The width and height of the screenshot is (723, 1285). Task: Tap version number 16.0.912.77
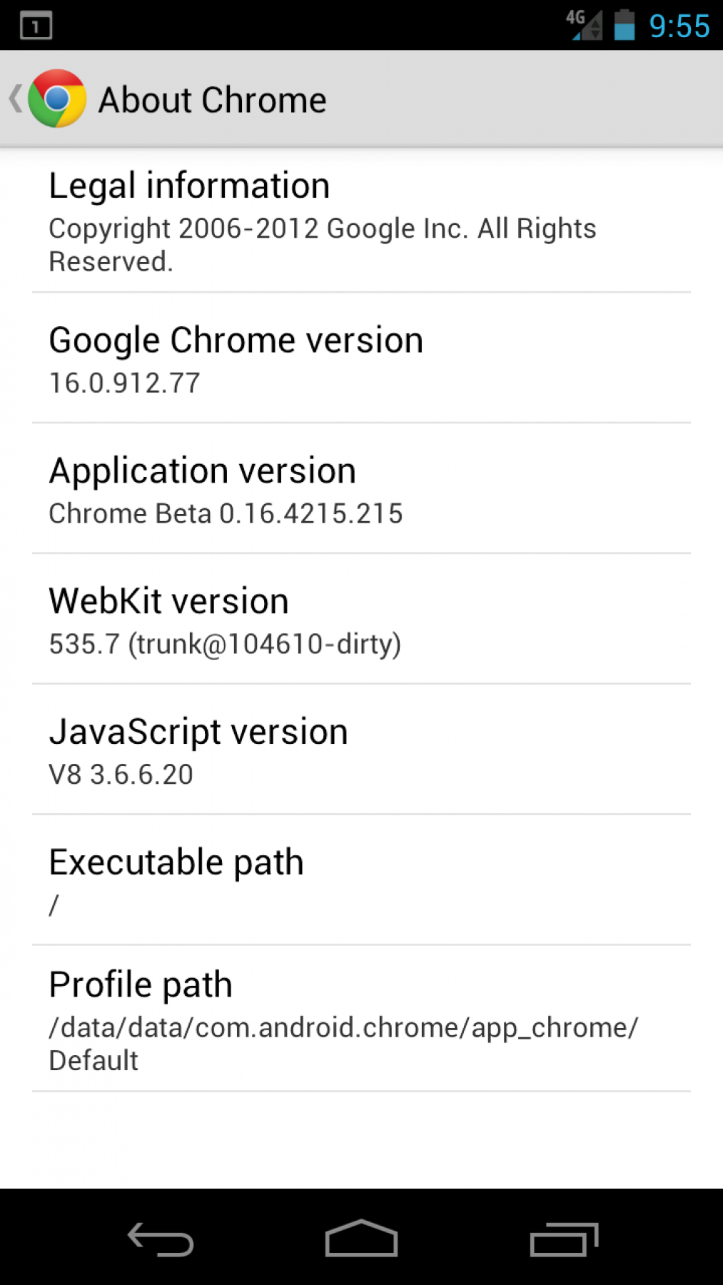click(124, 383)
